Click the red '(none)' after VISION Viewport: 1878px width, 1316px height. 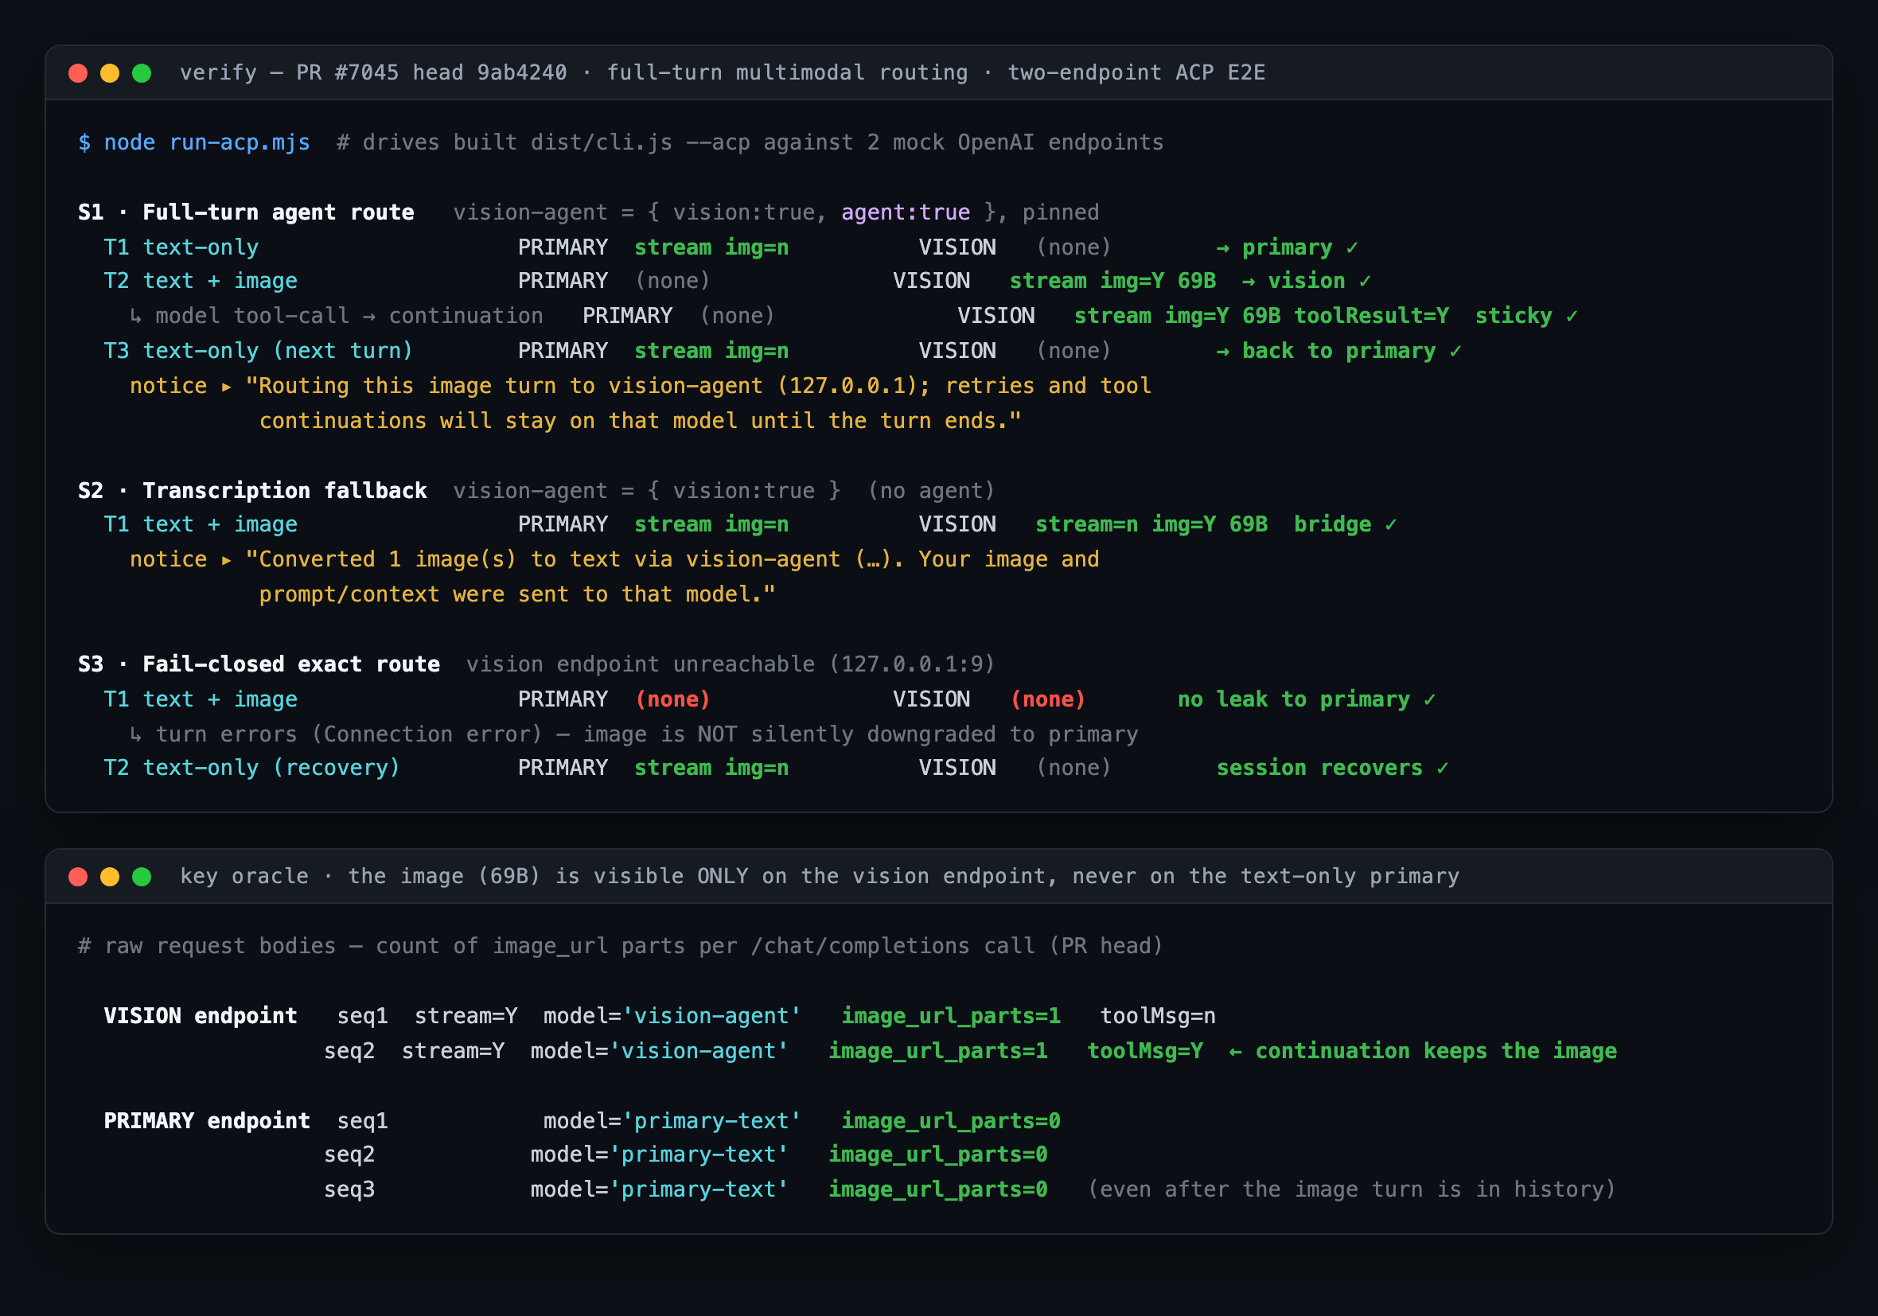pos(1048,699)
